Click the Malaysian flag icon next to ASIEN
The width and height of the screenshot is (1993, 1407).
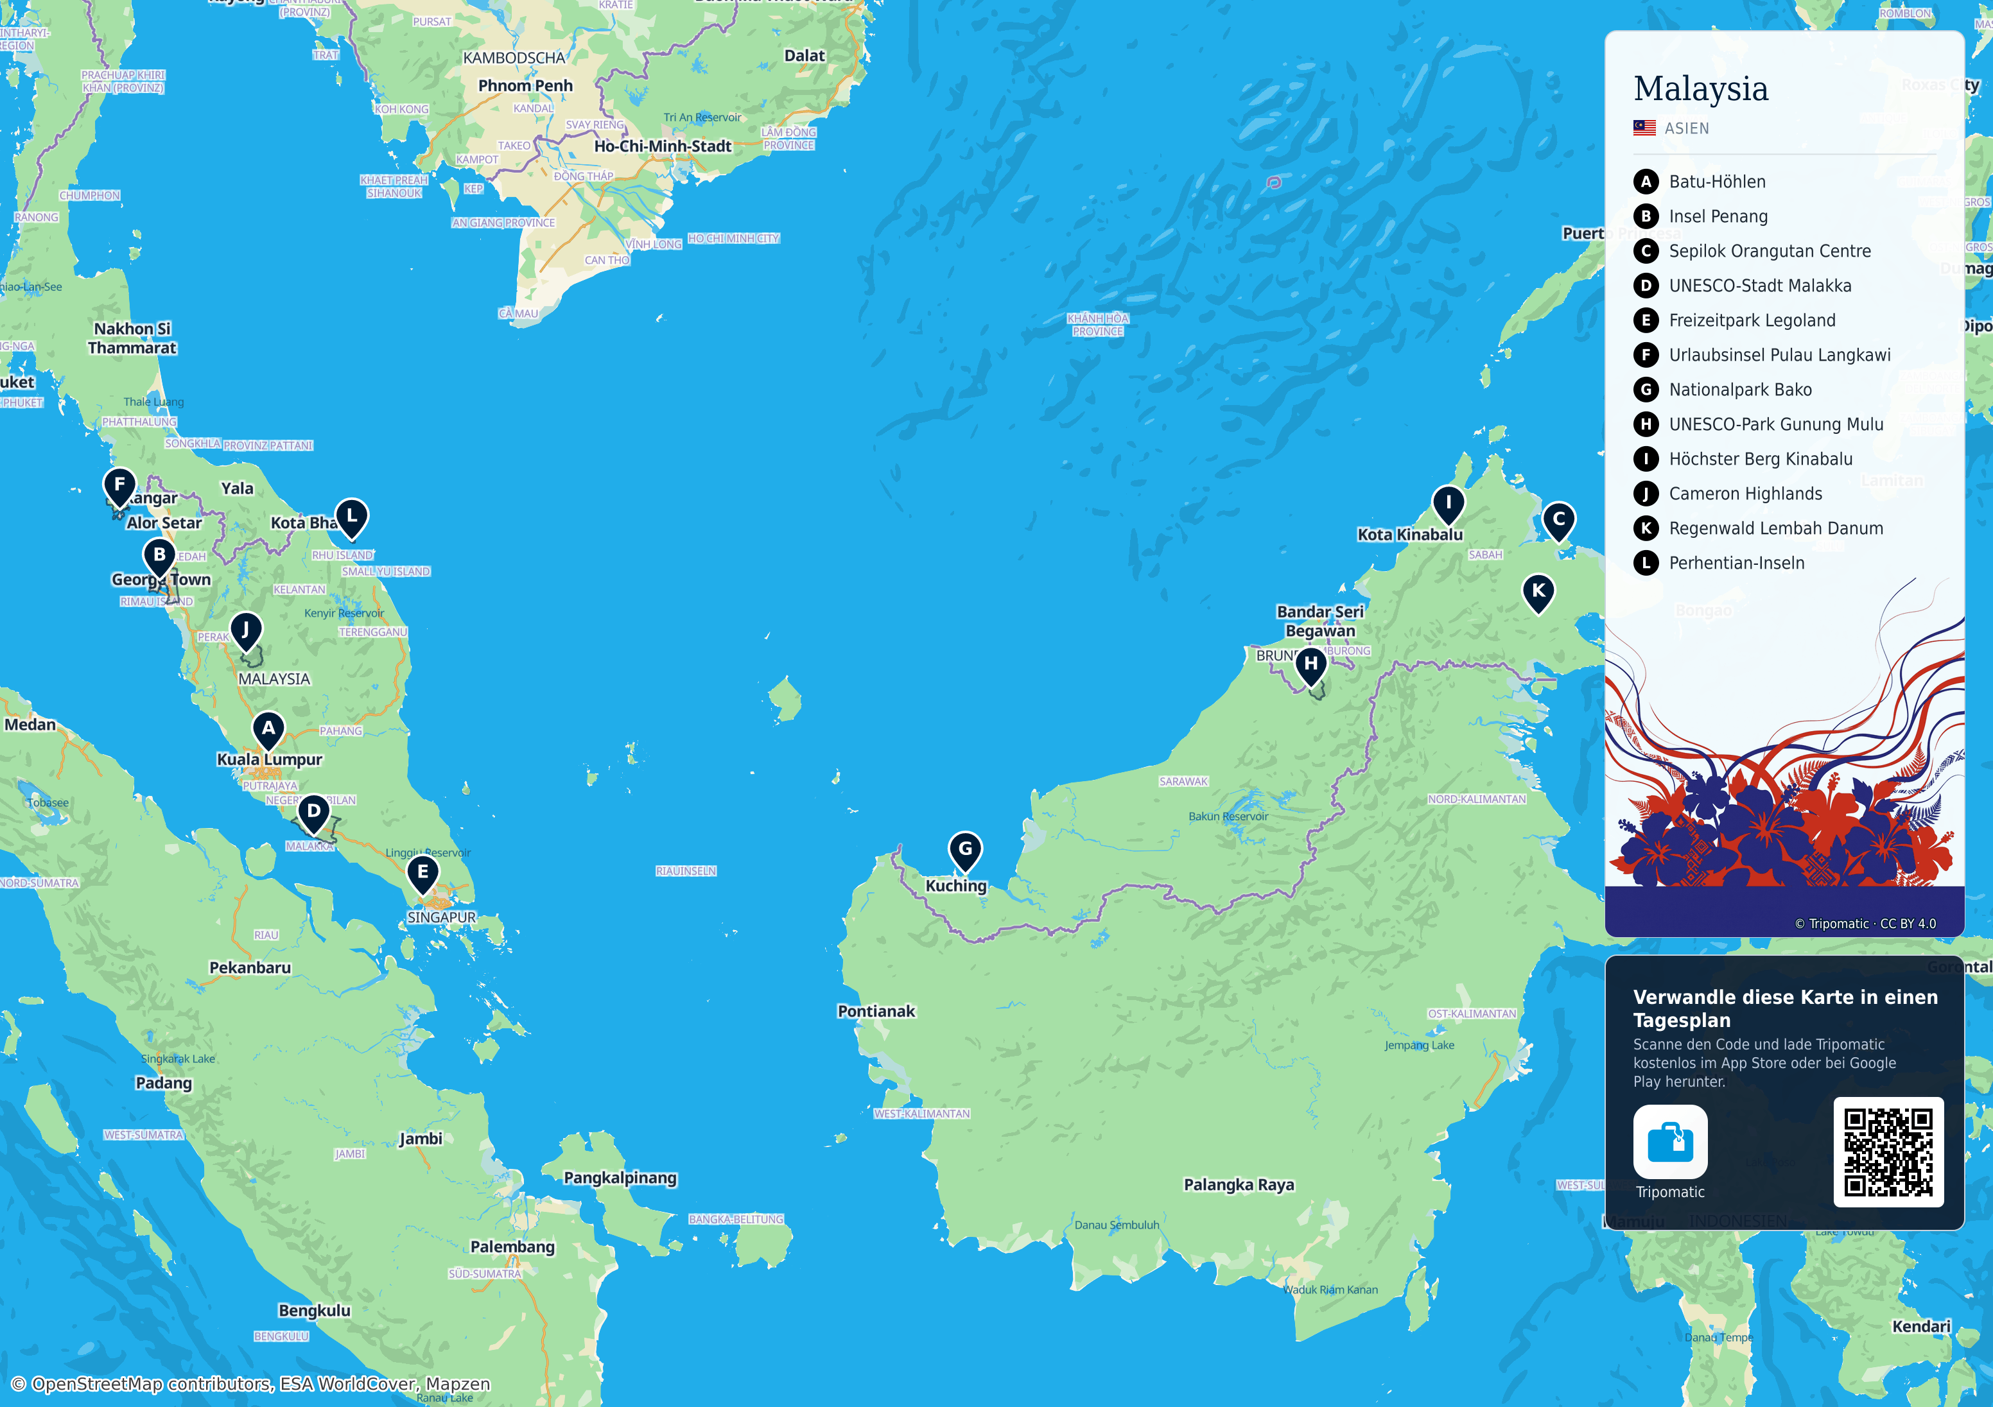click(x=1644, y=128)
